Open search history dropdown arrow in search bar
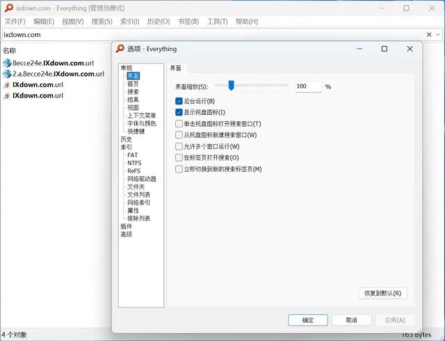 (438, 35)
